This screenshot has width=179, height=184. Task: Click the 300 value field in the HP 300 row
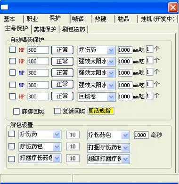pos(38,96)
